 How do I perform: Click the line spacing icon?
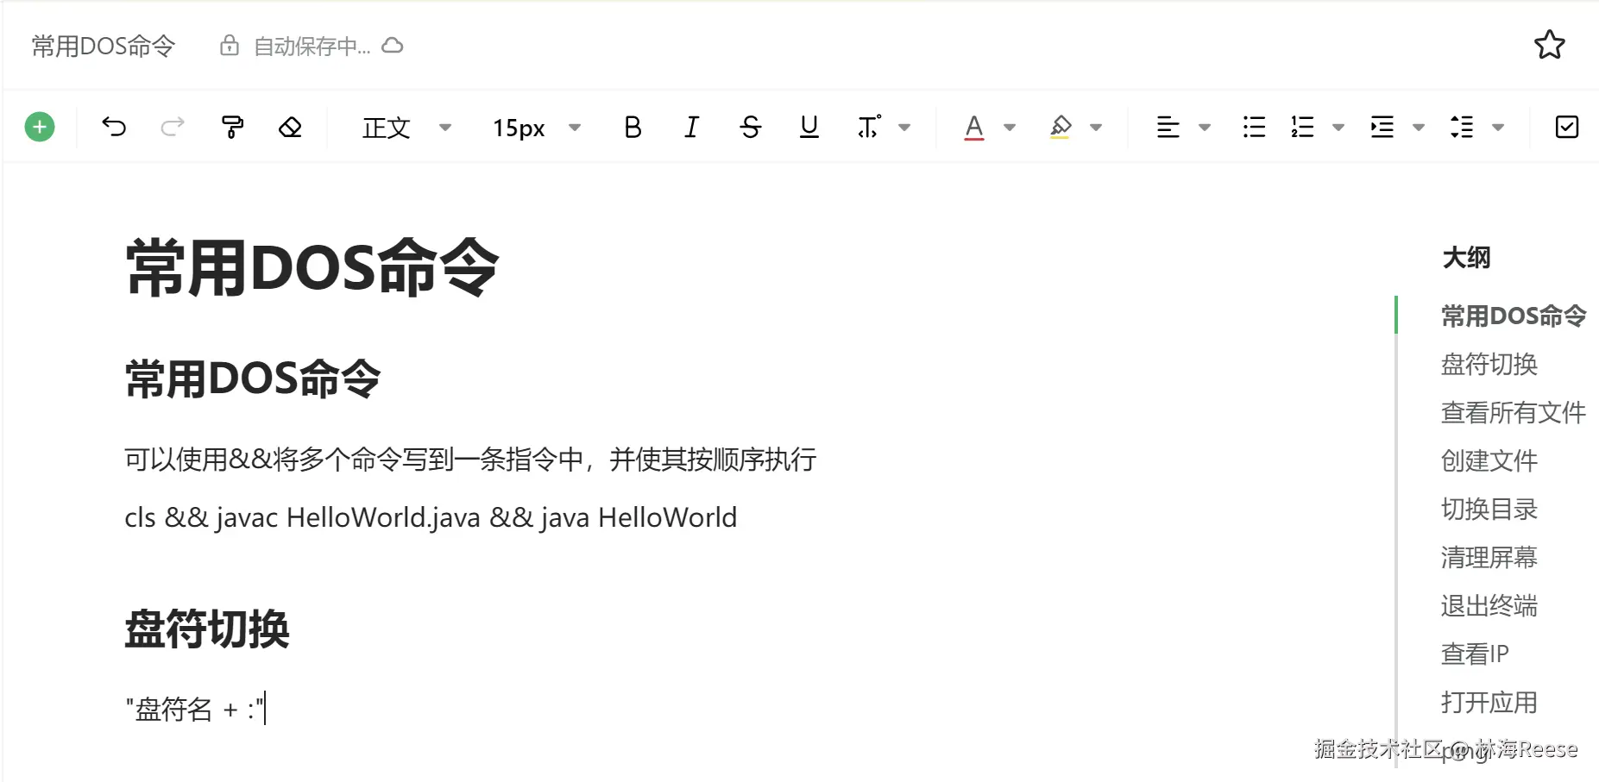1462,128
